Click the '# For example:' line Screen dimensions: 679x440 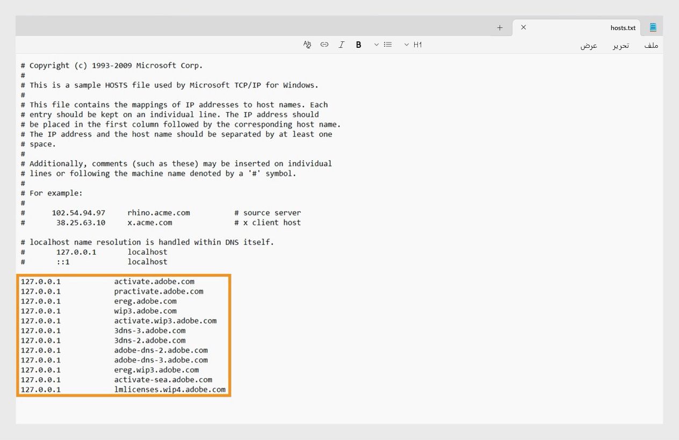(x=52, y=193)
